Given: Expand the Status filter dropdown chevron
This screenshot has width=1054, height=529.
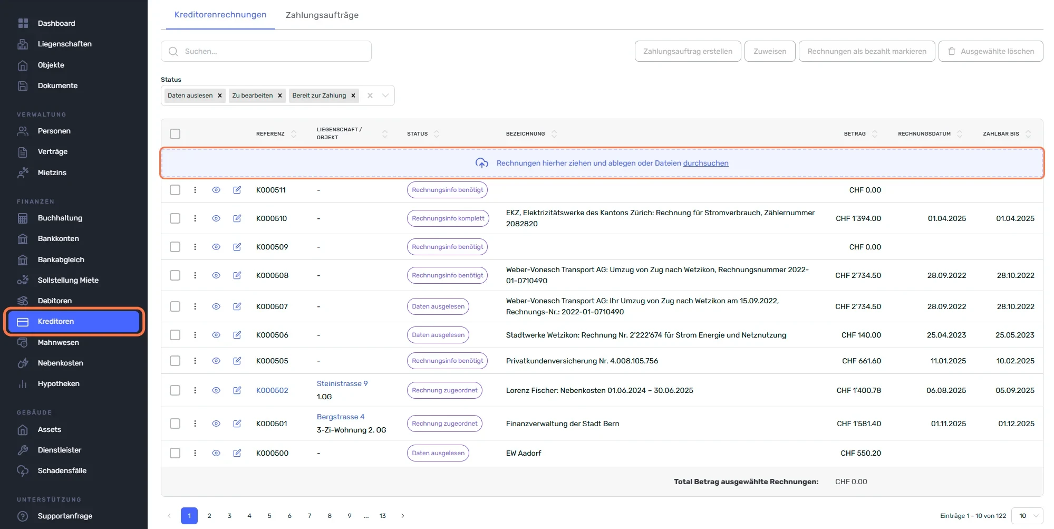Looking at the screenshot, I should click(x=385, y=95).
